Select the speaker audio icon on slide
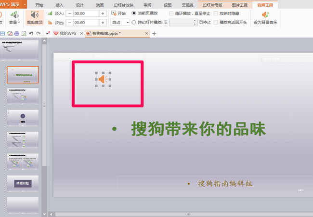313x217 pixels. 103,80
